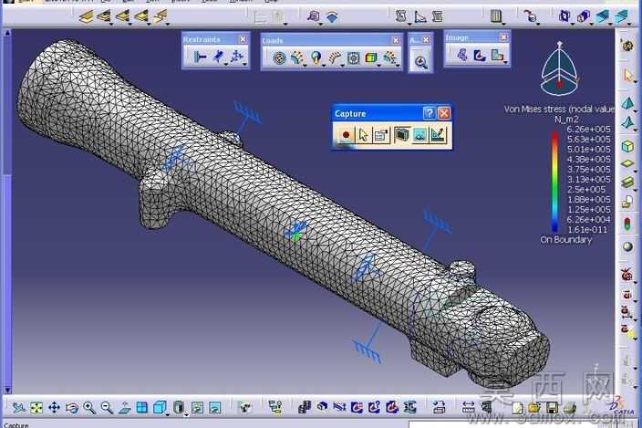Select the mechanical restraint pin icon in Restraints

[218, 57]
